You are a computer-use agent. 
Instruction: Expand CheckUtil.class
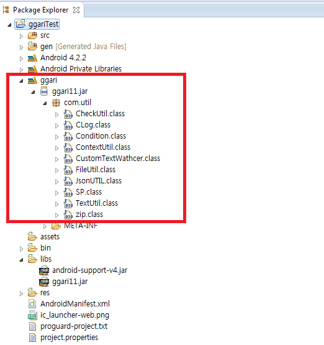56,114
